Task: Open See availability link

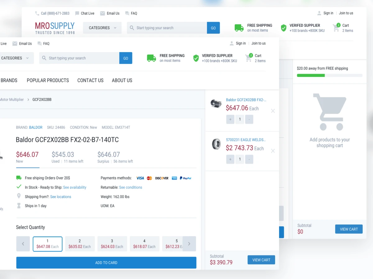Action: coord(75,187)
